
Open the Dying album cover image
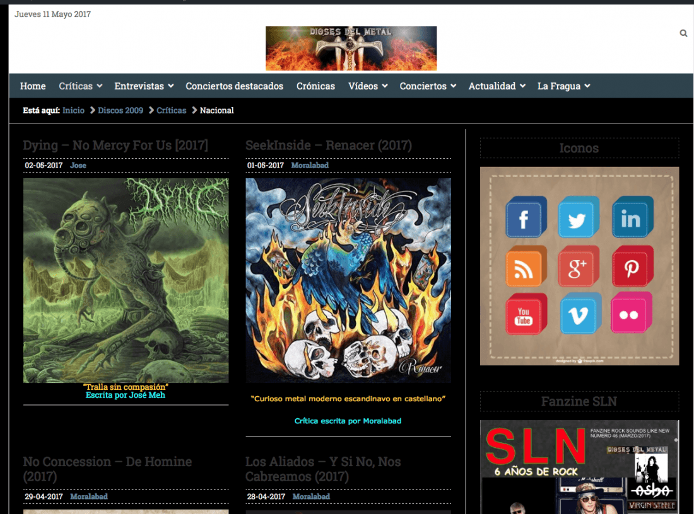click(x=126, y=280)
